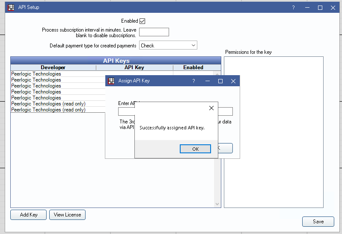Click OK in the success message box
342x234 pixels.
[195, 149]
